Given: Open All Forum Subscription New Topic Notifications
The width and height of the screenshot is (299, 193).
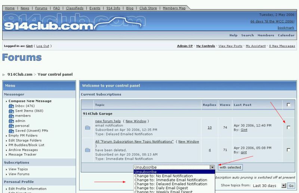Looking at the screenshot, I should (x=135, y=142).
